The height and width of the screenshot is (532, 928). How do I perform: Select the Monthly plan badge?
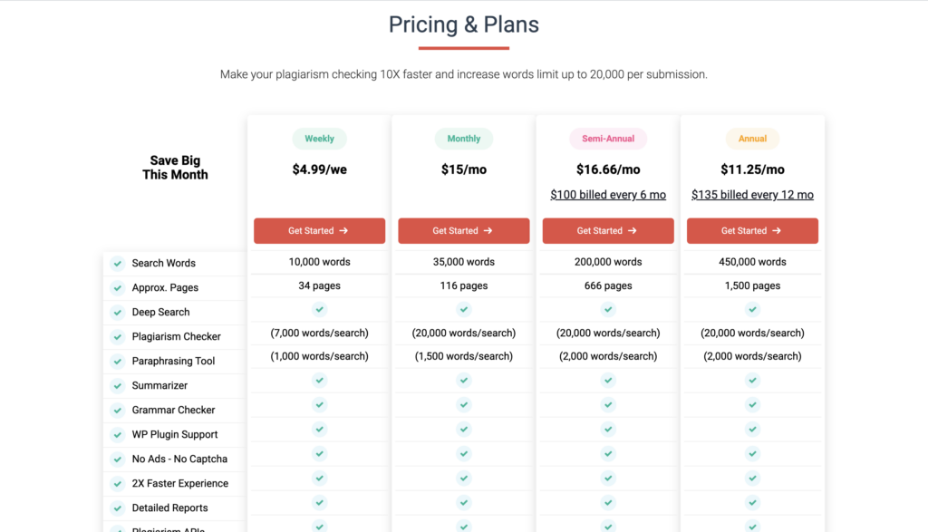tap(463, 139)
